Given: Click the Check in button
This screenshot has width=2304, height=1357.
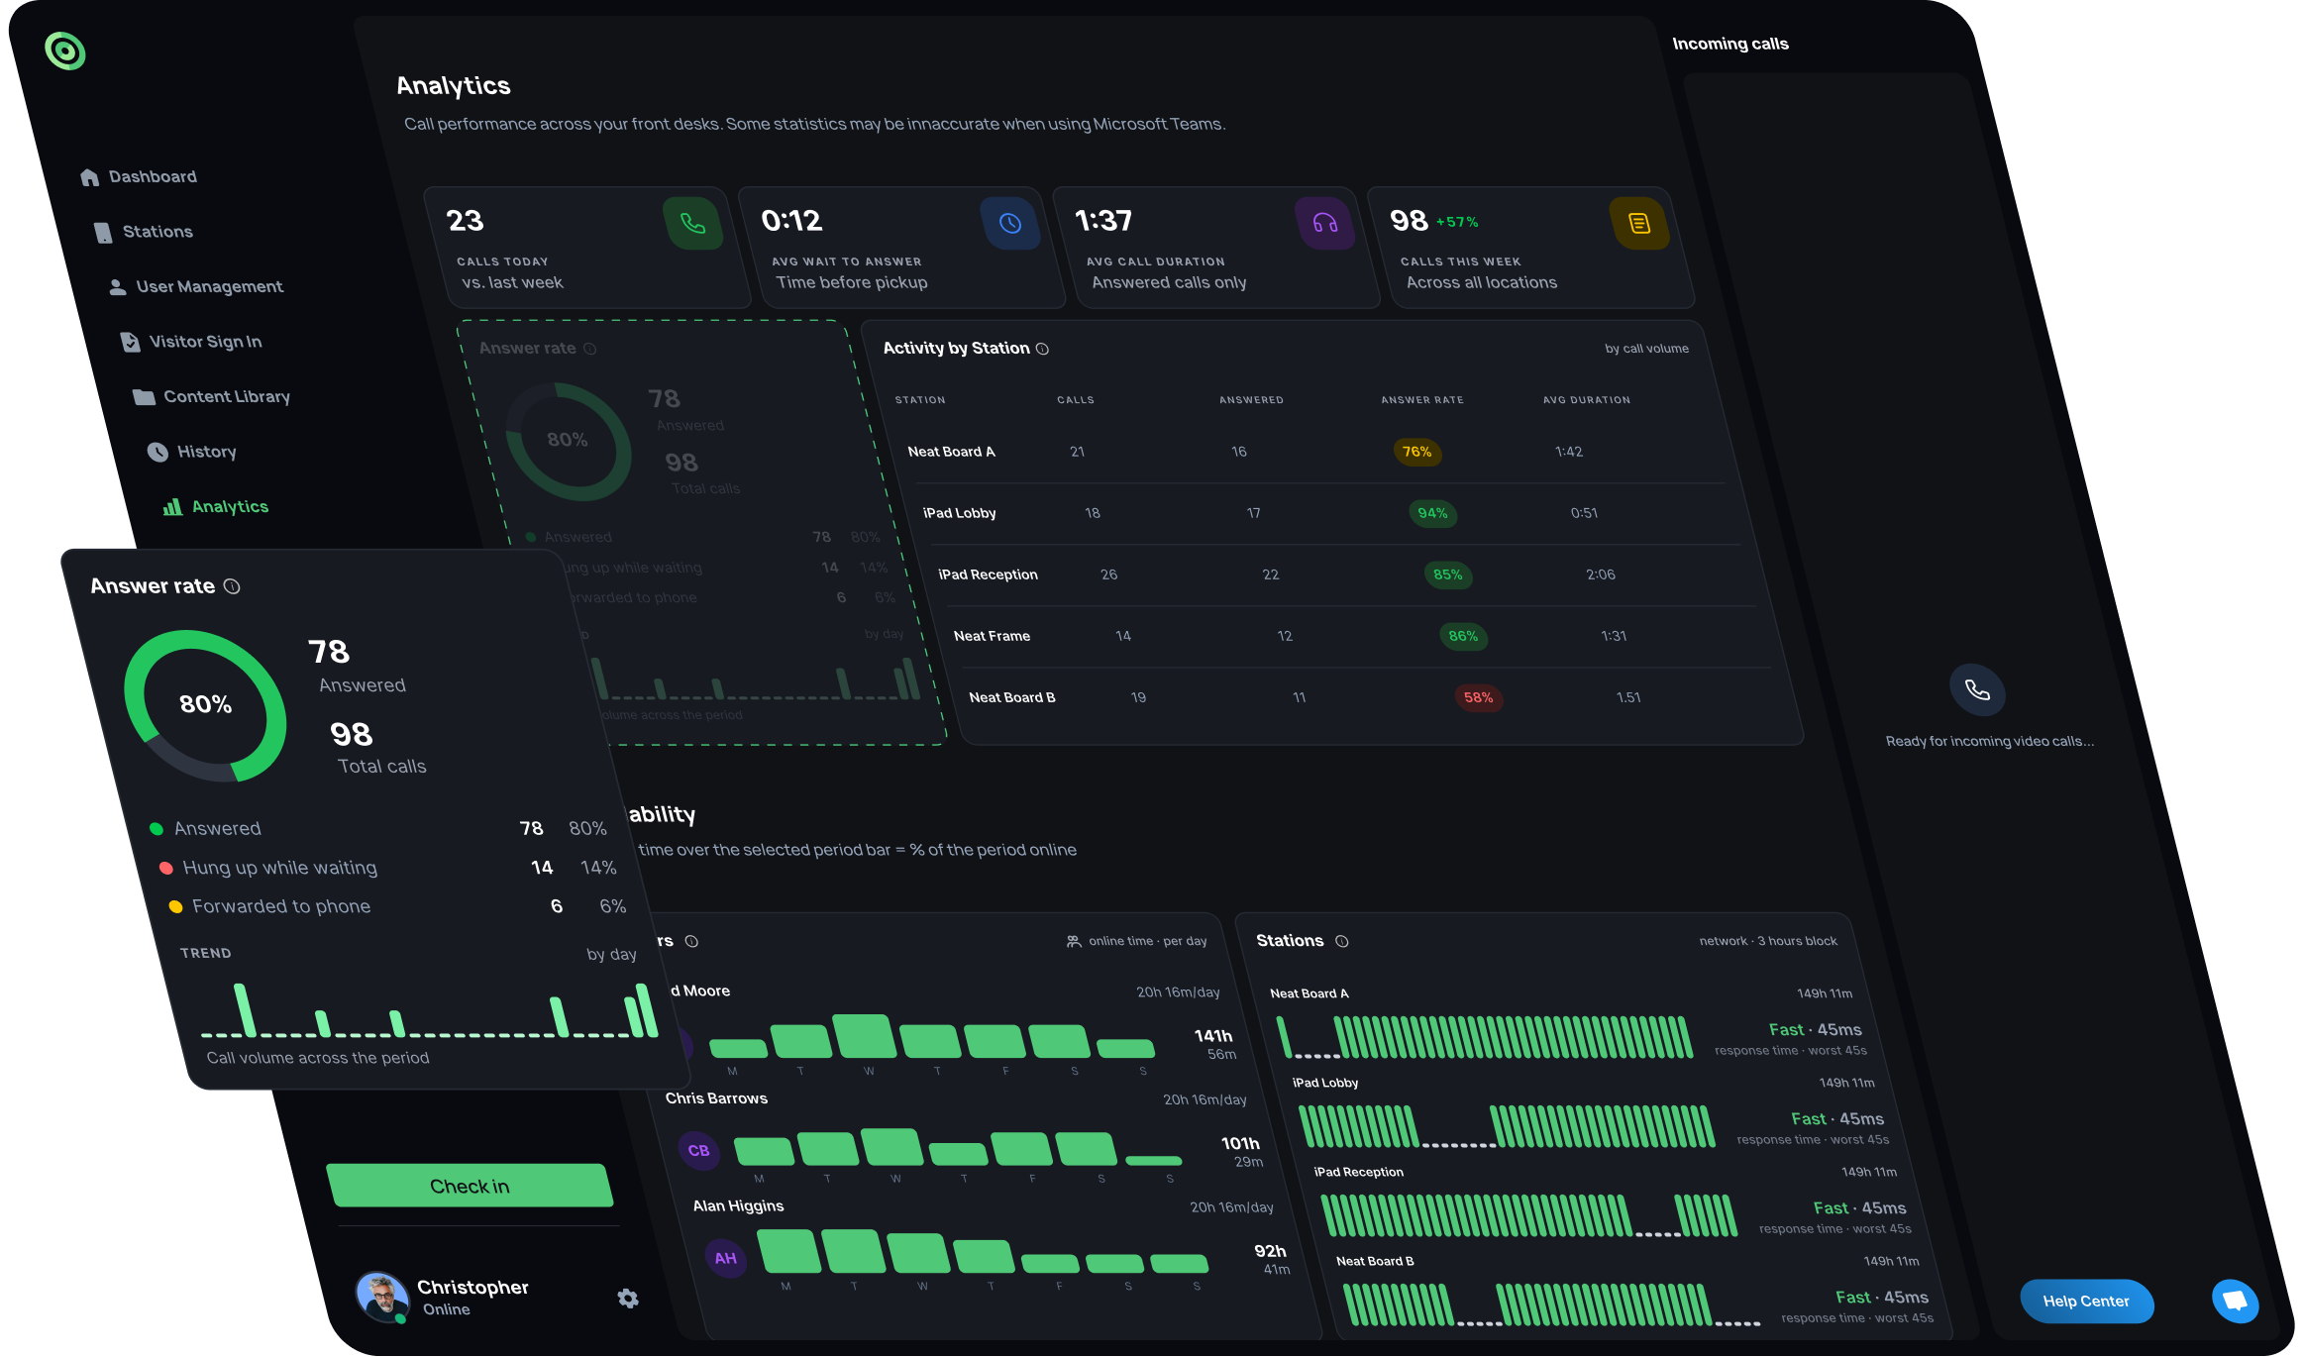Looking at the screenshot, I should pyautogui.click(x=470, y=1186).
